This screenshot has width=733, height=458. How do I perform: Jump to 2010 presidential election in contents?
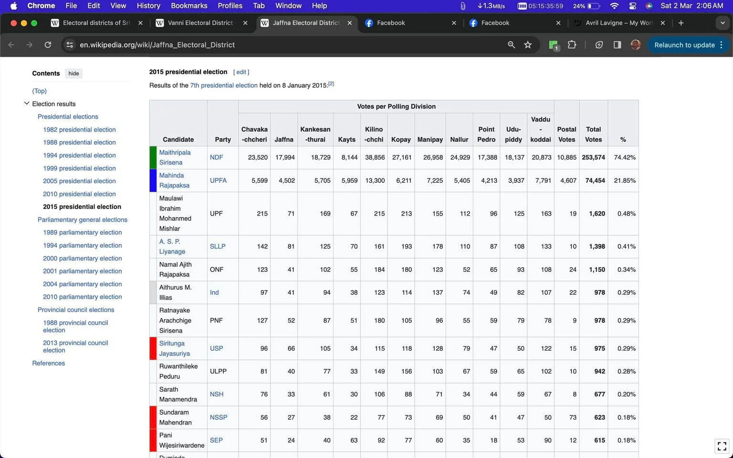79,194
